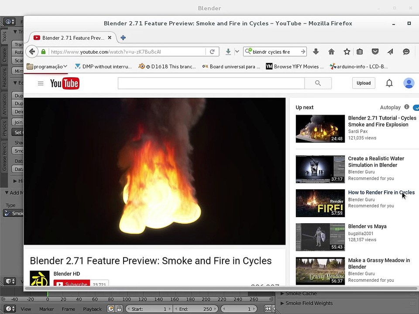Open Blender HD channel name link
Screen dimensions: 419x314
[66, 274]
